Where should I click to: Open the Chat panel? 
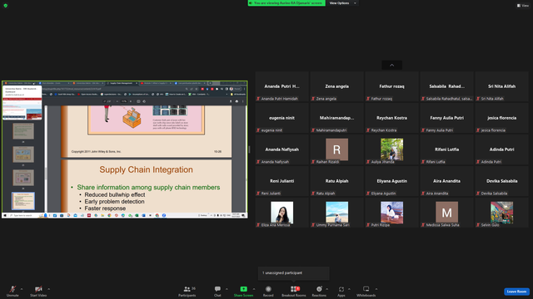tap(217, 291)
